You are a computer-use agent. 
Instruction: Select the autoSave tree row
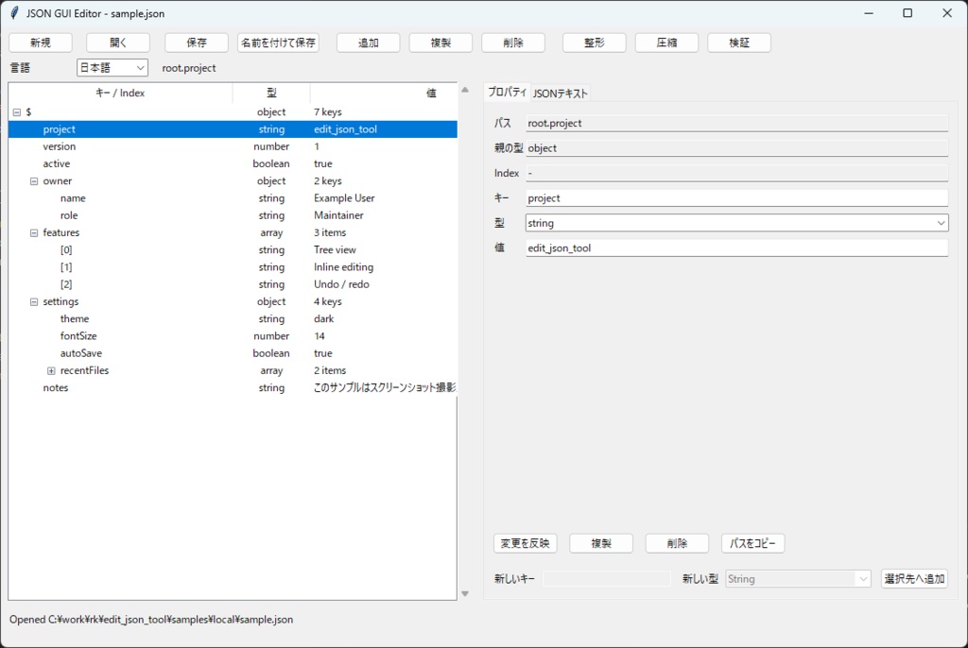pos(233,353)
